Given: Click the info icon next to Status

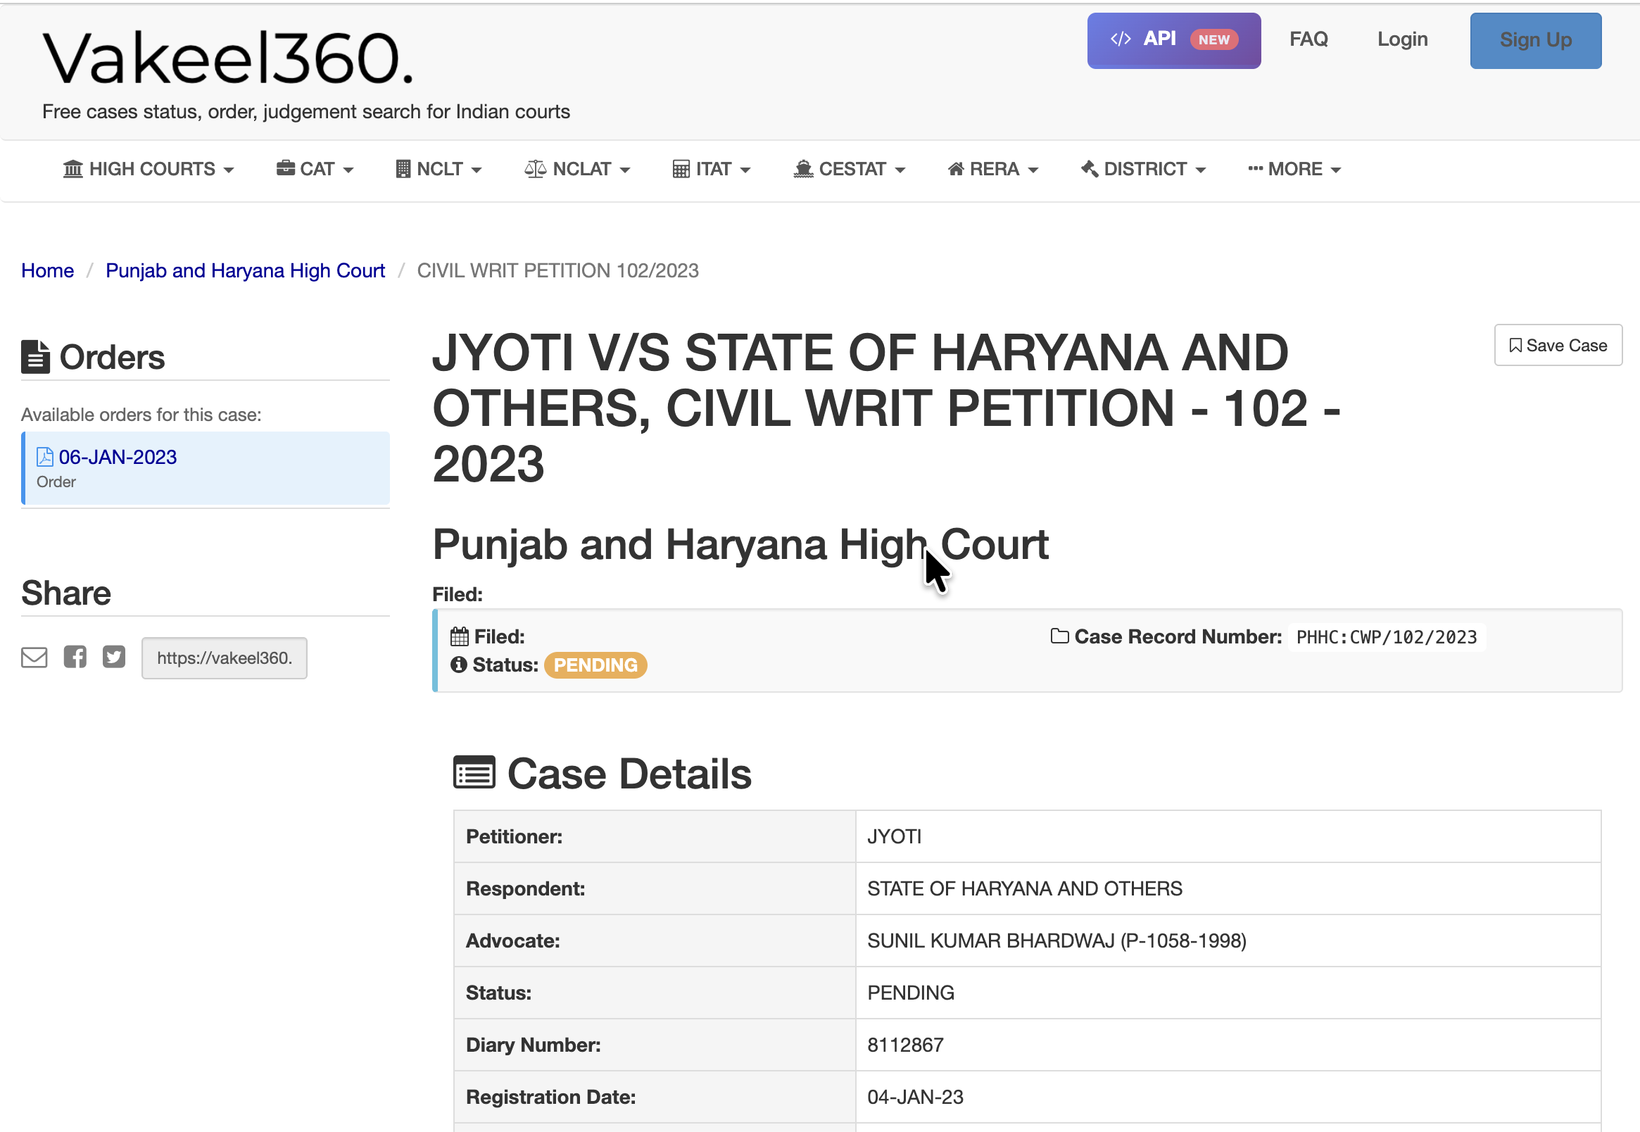Looking at the screenshot, I should click(x=458, y=665).
